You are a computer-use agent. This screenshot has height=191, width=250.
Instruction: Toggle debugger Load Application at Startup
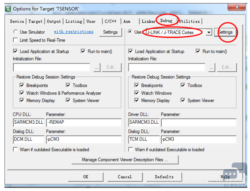[130, 51]
